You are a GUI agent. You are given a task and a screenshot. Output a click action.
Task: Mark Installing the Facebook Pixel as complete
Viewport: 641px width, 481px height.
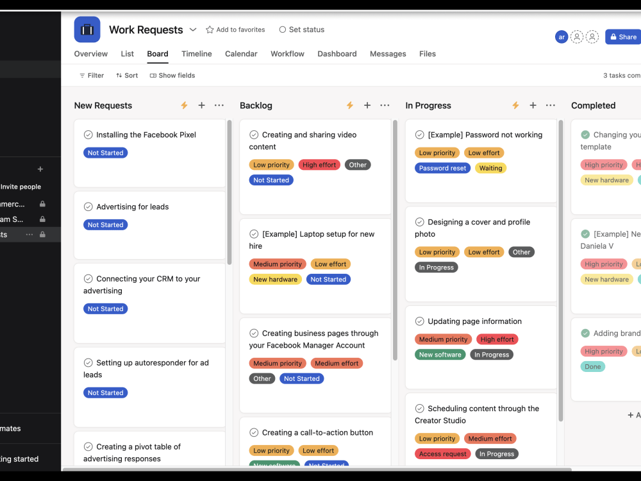(88, 135)
